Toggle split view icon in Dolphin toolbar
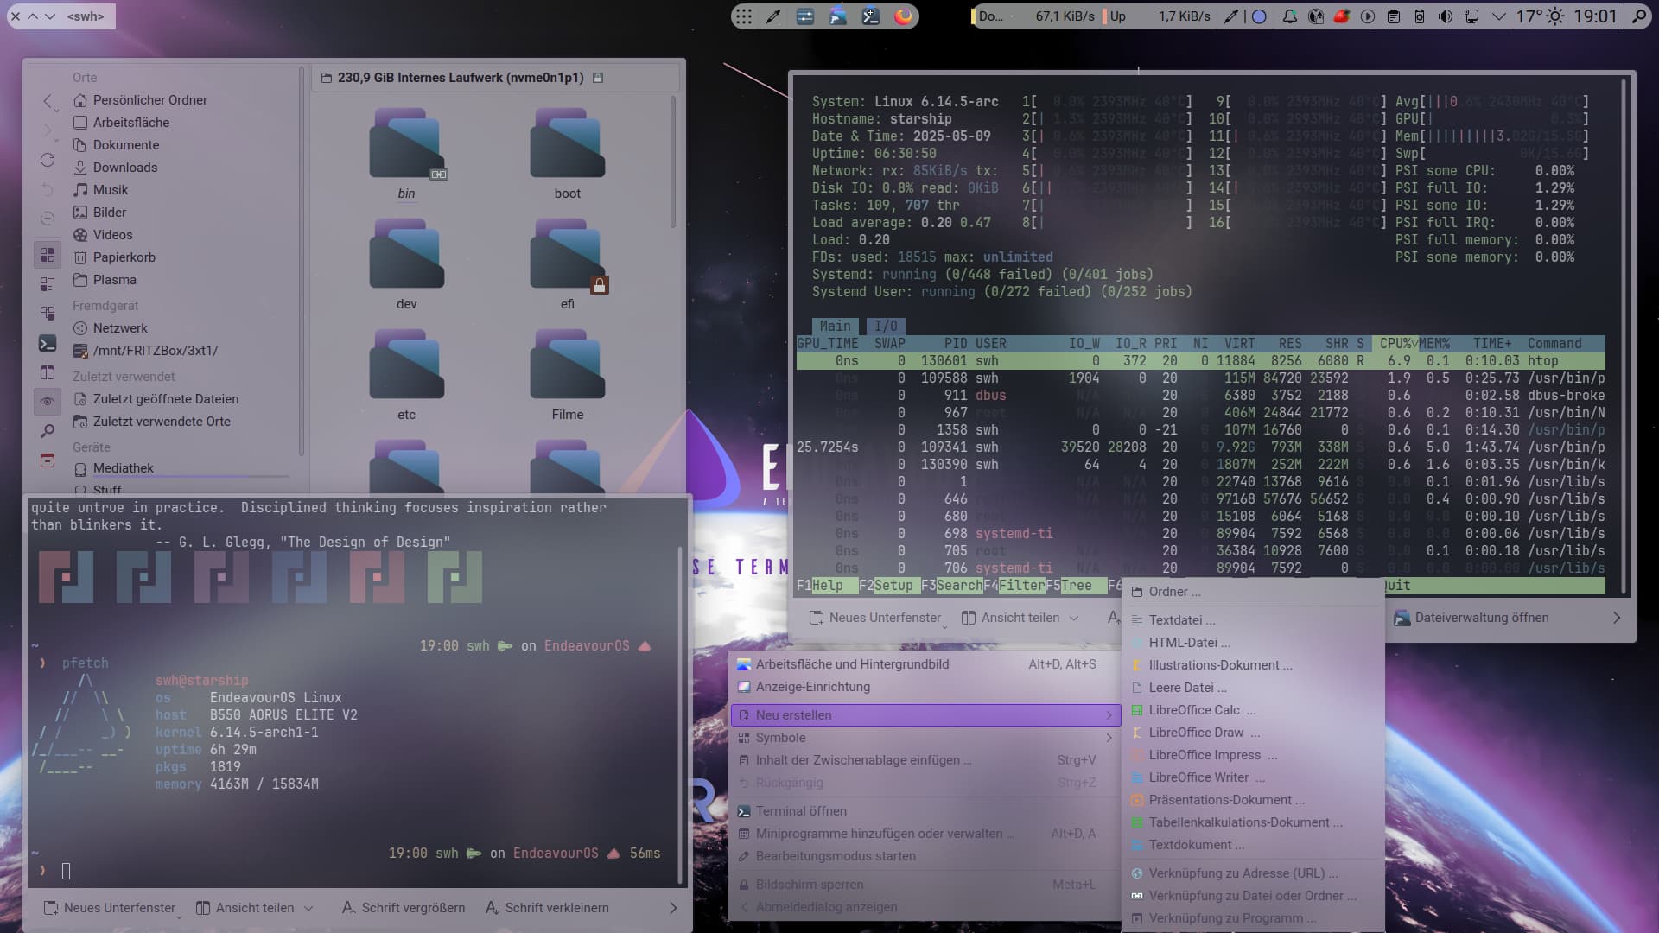1659x933 pixels. coord(48,372)
